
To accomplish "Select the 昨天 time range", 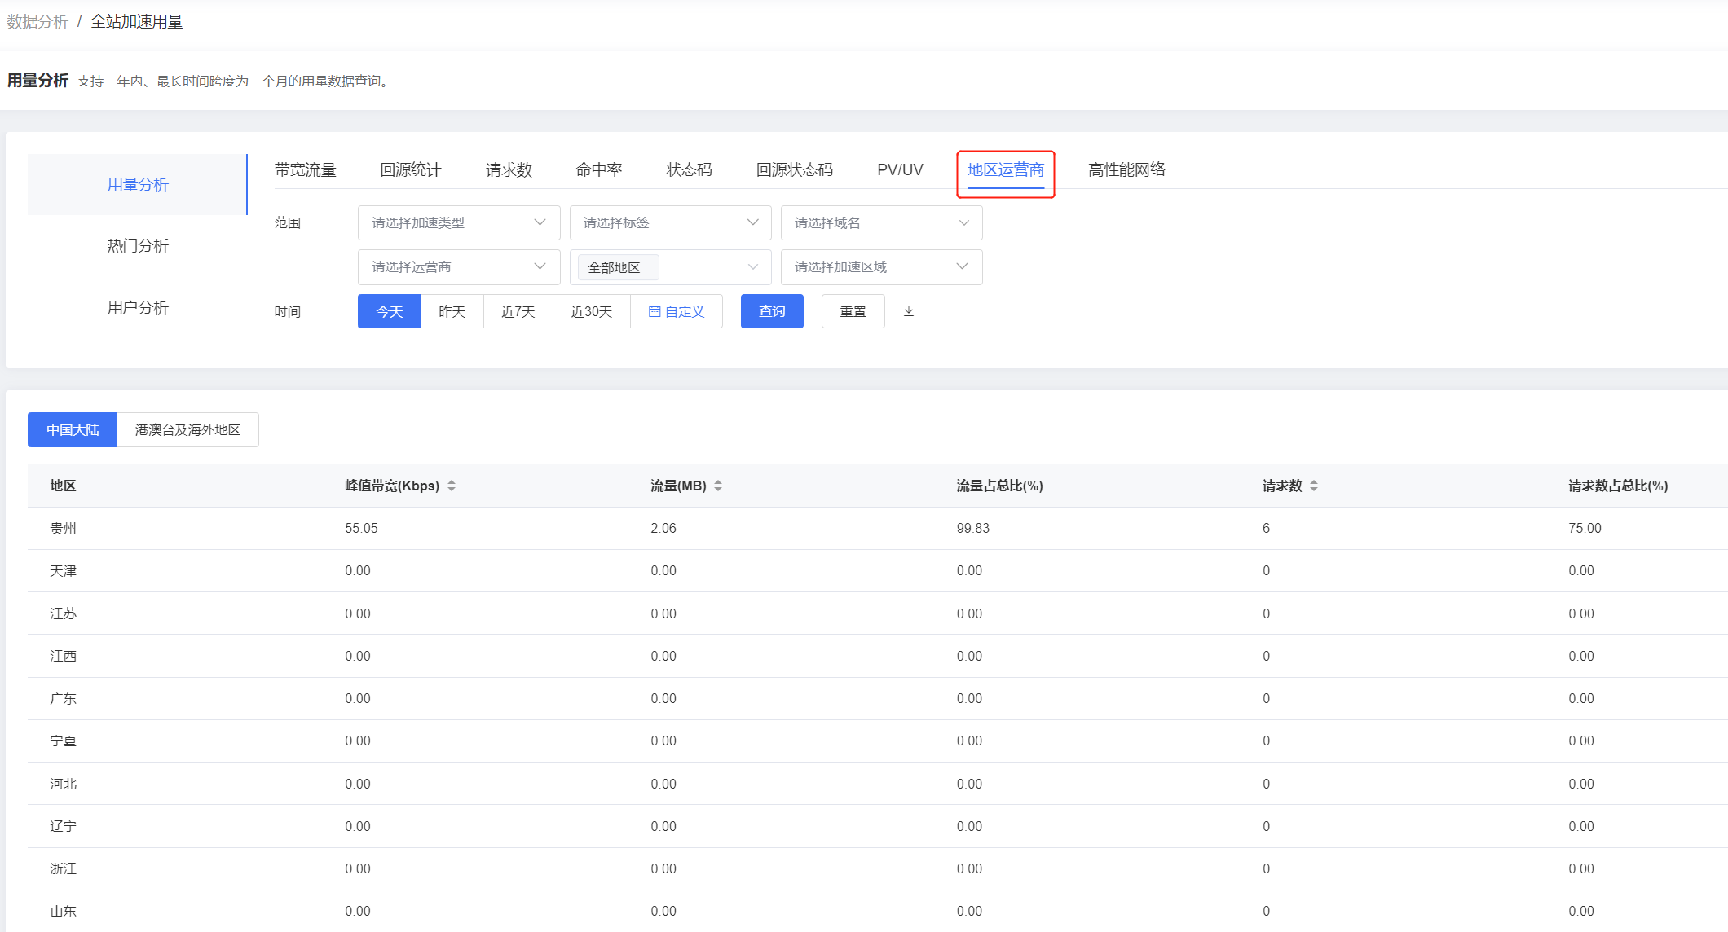I will (452, 311).
